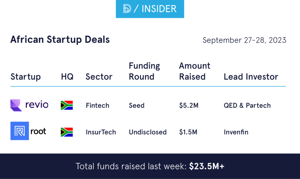This screenshot has width=300, height=179.
Task: Click the D Insider logo icon
Action: tap(127, 9)
